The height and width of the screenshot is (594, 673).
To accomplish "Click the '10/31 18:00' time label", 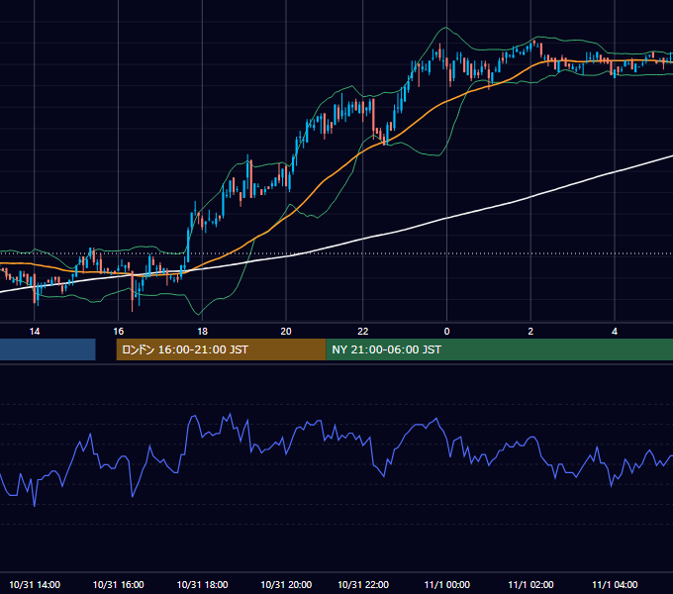I will click(202, 584).
